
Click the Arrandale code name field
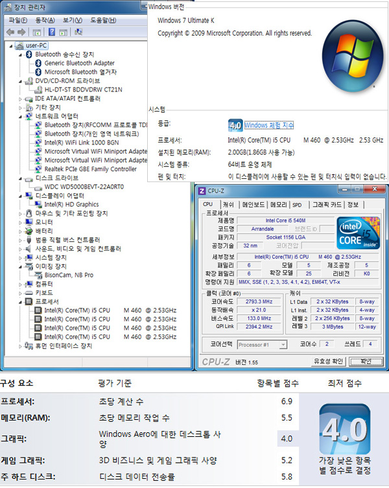click(x=263, y=229)
